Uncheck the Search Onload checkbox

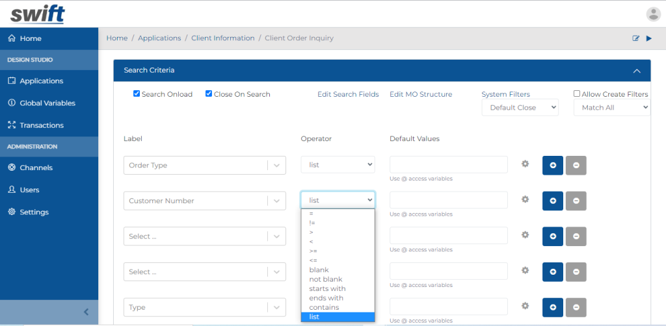pos(137,94)
